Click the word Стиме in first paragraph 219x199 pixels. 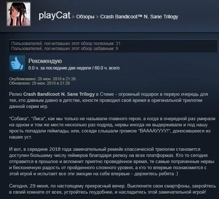(107, 94)
